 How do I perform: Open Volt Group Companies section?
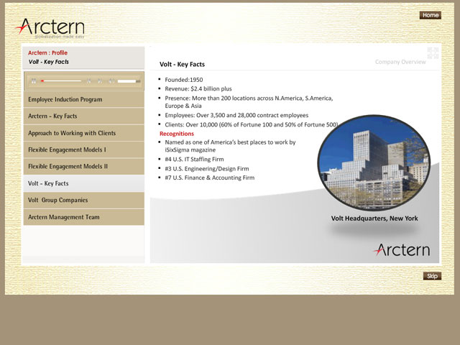(83, 200)
